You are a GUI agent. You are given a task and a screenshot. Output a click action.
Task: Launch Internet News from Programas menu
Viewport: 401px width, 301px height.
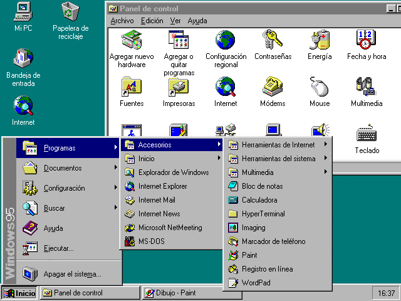(x=172, y=214)
